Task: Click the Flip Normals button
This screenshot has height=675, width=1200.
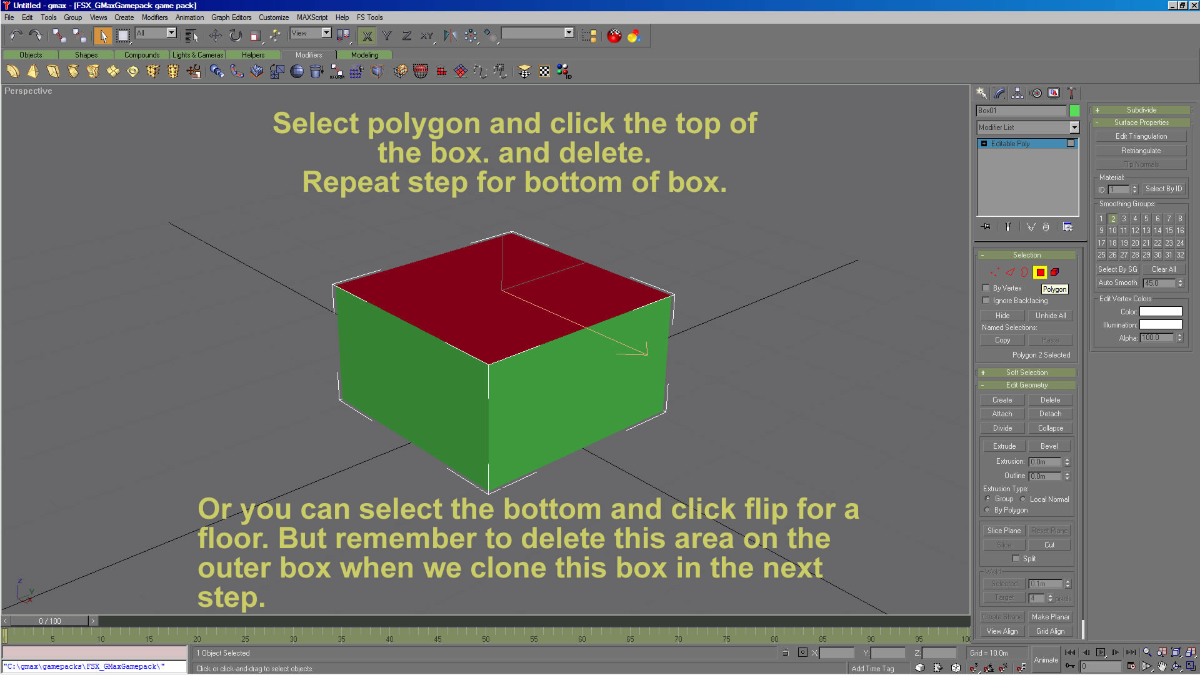Action: (x=1141, y=164)
